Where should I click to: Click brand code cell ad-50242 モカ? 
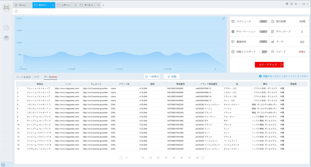pyautogui.click(x=209, y=121)
